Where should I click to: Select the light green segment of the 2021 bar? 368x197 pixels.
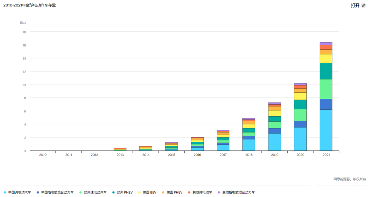[326, 89]
